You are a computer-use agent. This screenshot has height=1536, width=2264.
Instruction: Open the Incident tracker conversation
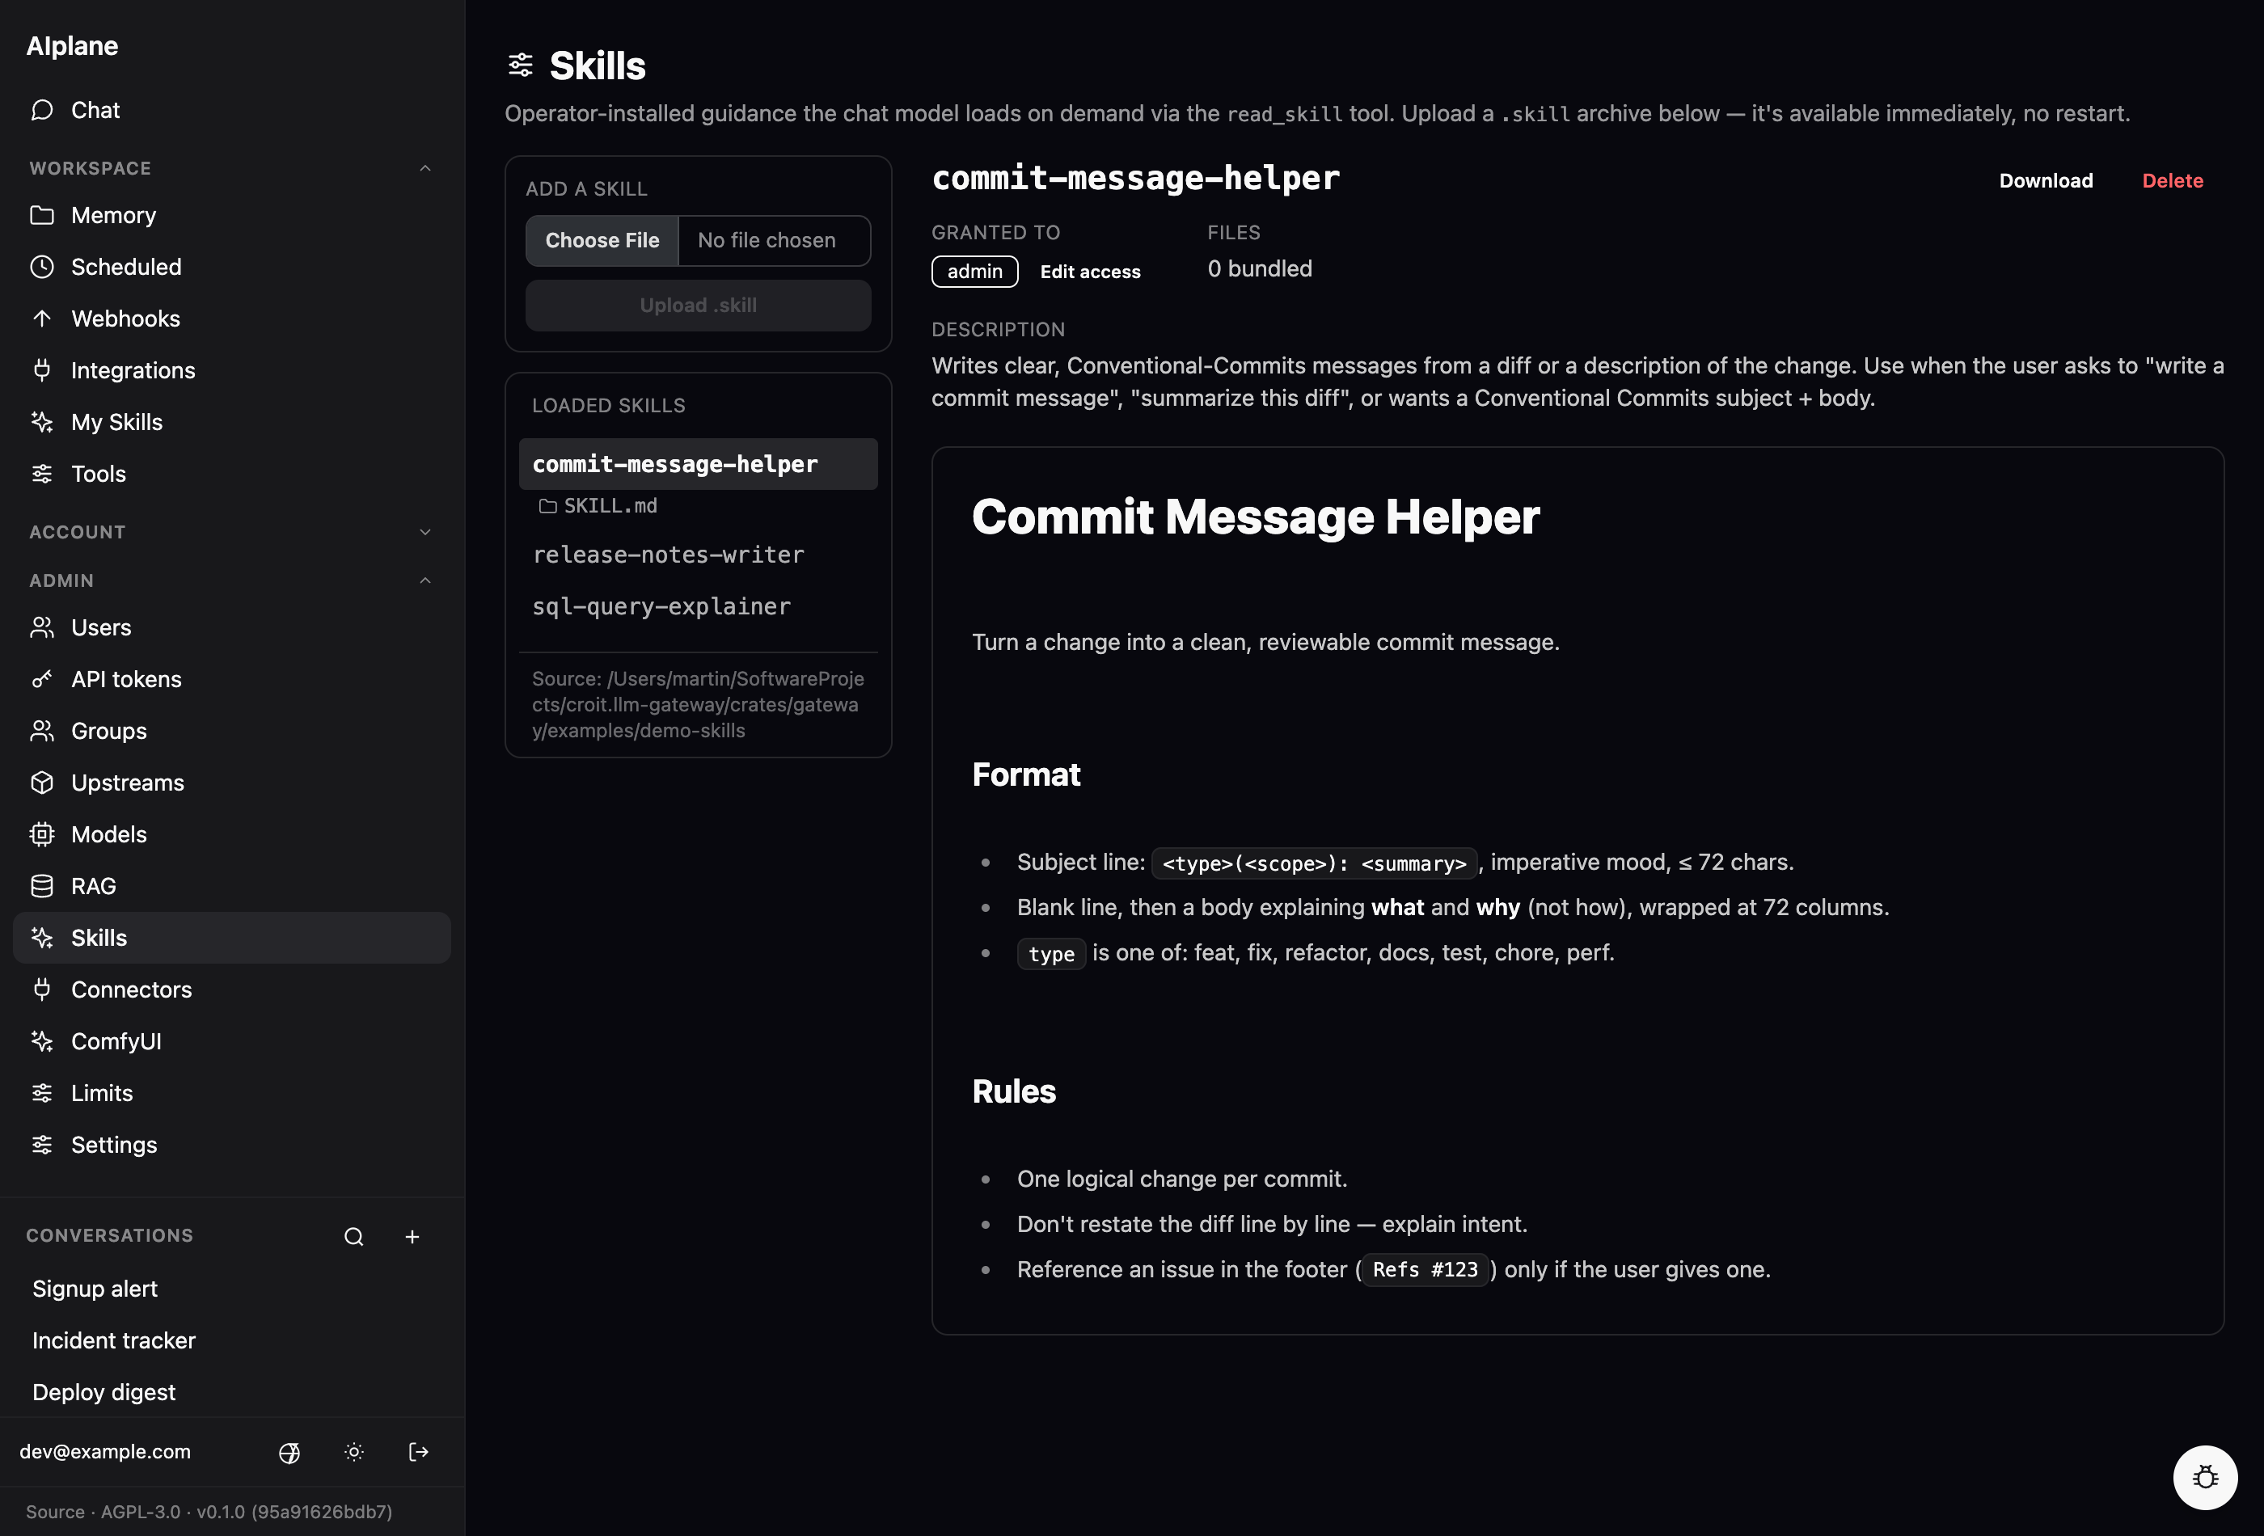pyautogui.click(x=232, y=1340)
